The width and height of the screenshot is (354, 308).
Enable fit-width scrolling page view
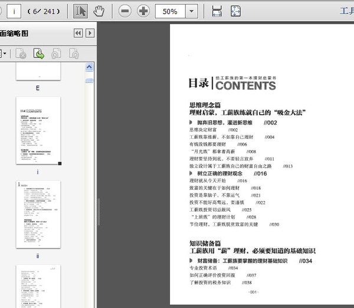point(217,11)
